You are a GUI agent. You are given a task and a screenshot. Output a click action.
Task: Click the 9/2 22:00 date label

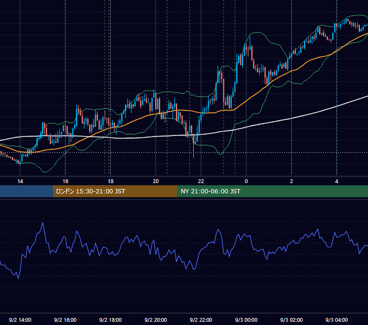tap(201, 320)
